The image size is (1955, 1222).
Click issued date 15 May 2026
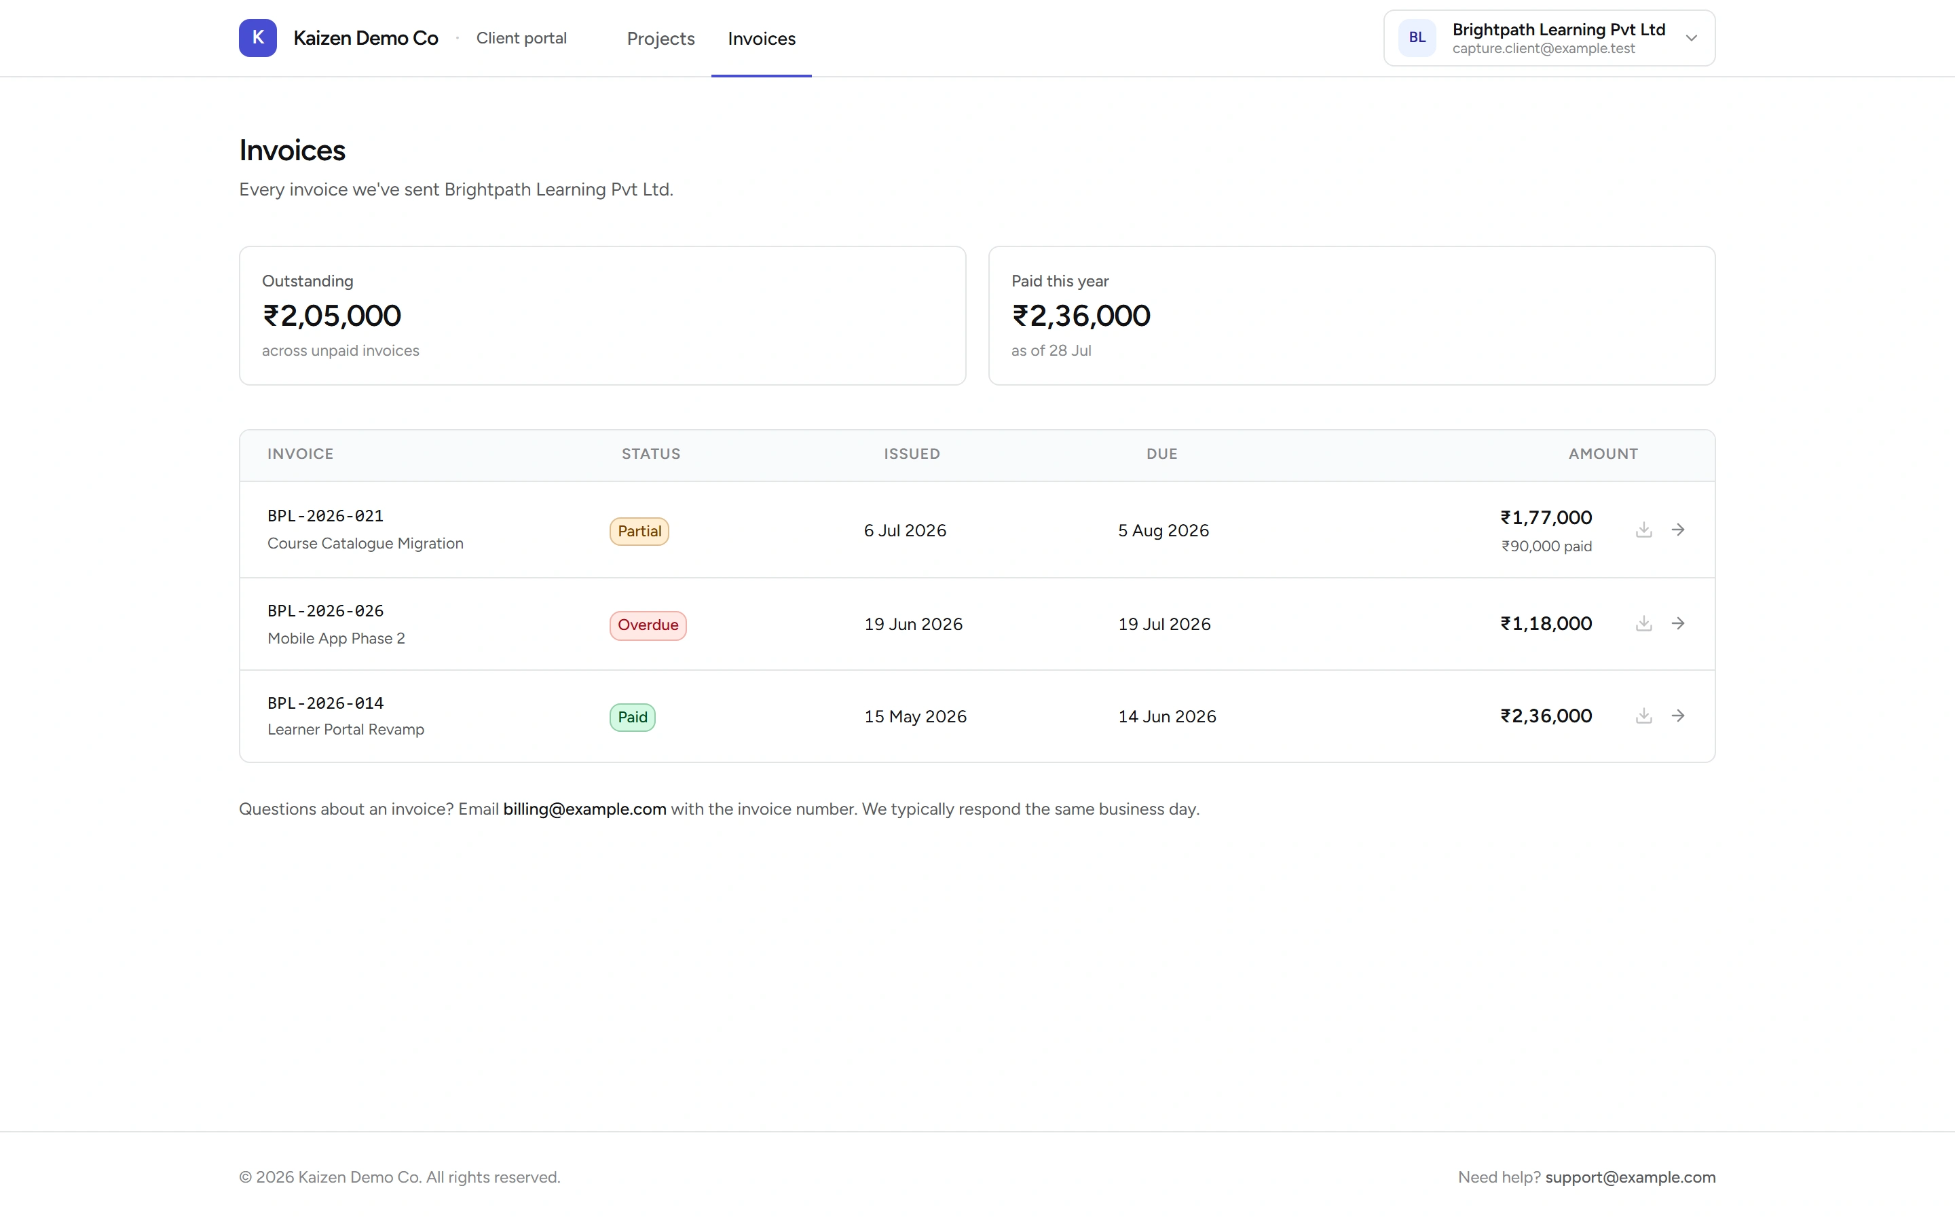(x=915, y=717)
